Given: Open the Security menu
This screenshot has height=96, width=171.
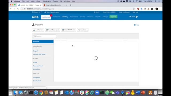Looking at the screenshot, I should click(83, 17).
